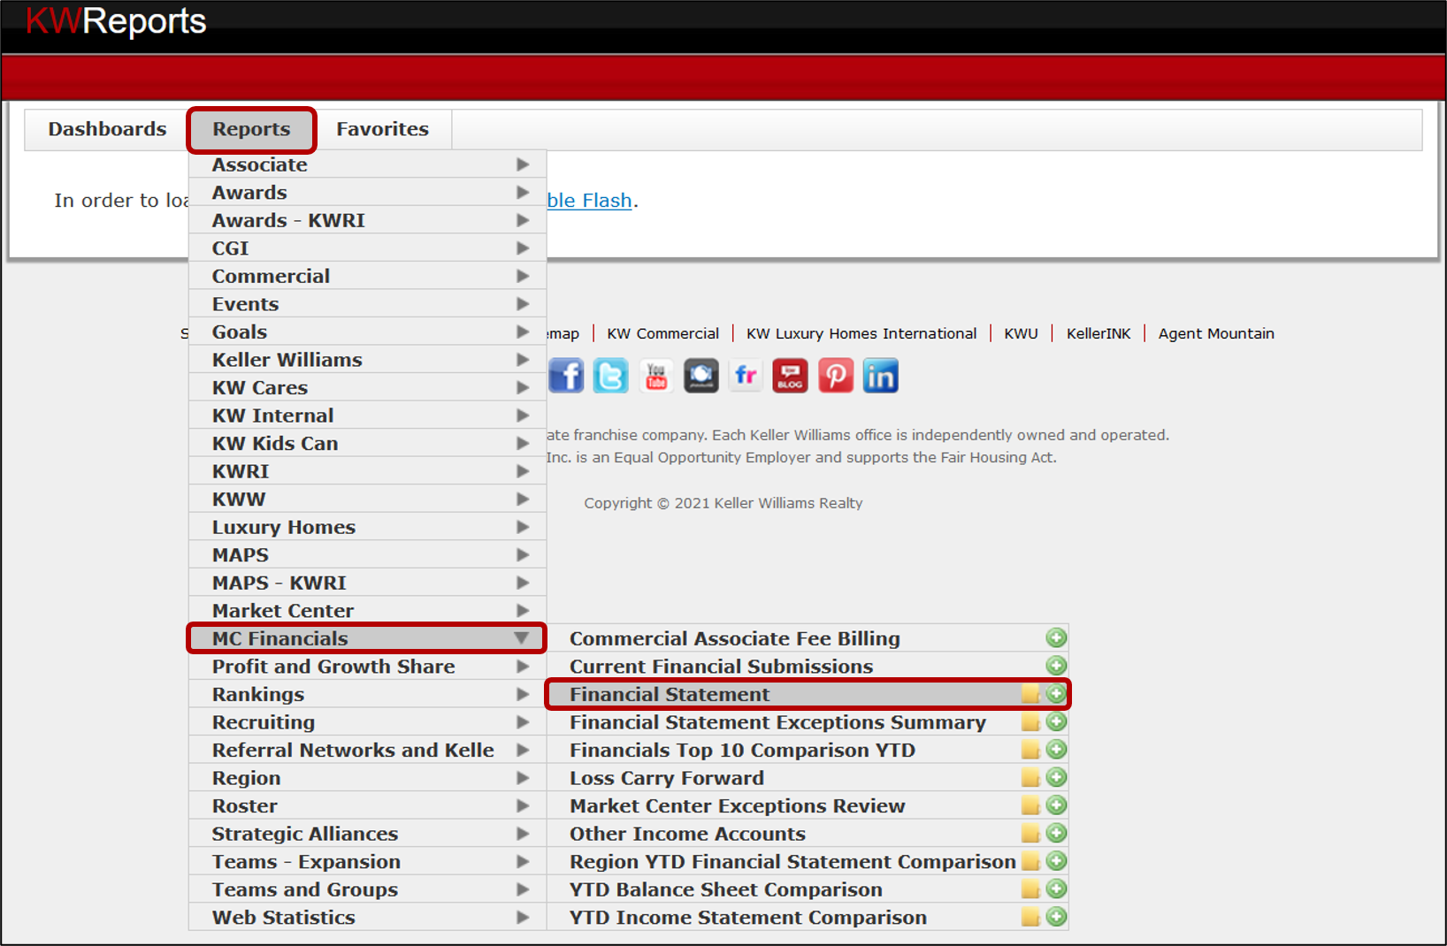Select the Profit and Growth Share menu item
This screenshot has height=946, width=1447.
(x=367, y=666)
